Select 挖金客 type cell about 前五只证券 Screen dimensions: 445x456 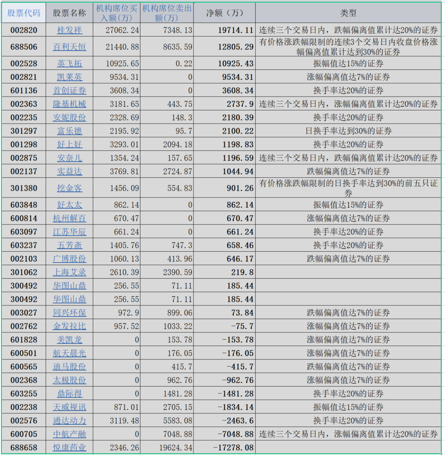[x=348, y=188]
